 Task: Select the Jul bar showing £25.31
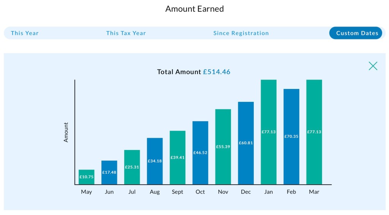click(x=132, y=167)
